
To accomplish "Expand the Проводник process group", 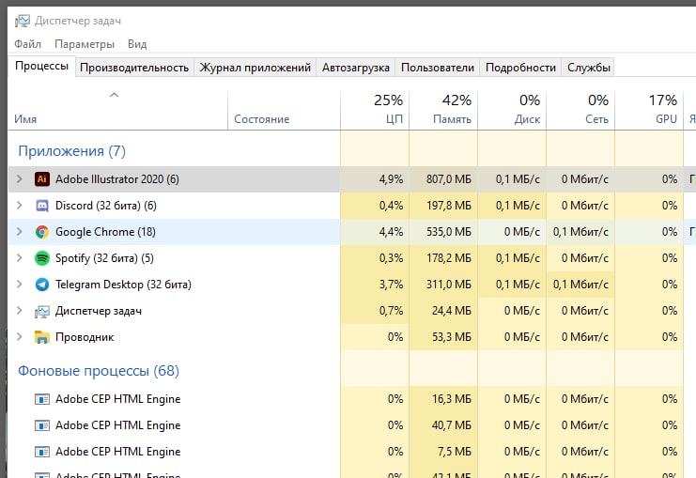I will tap(19, 337).
